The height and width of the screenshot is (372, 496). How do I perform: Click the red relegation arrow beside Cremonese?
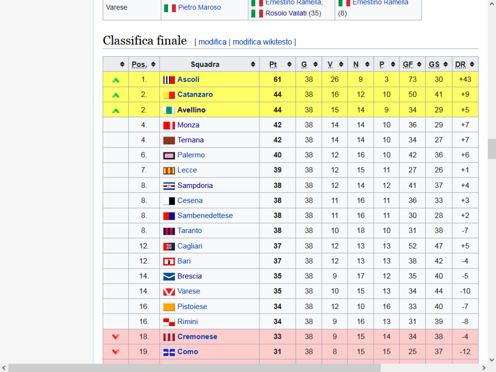pos(116,337)
